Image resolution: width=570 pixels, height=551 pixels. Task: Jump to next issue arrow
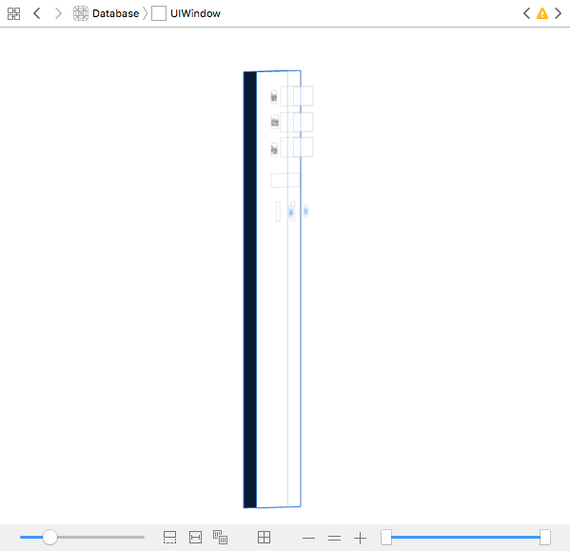pos(558,13)
